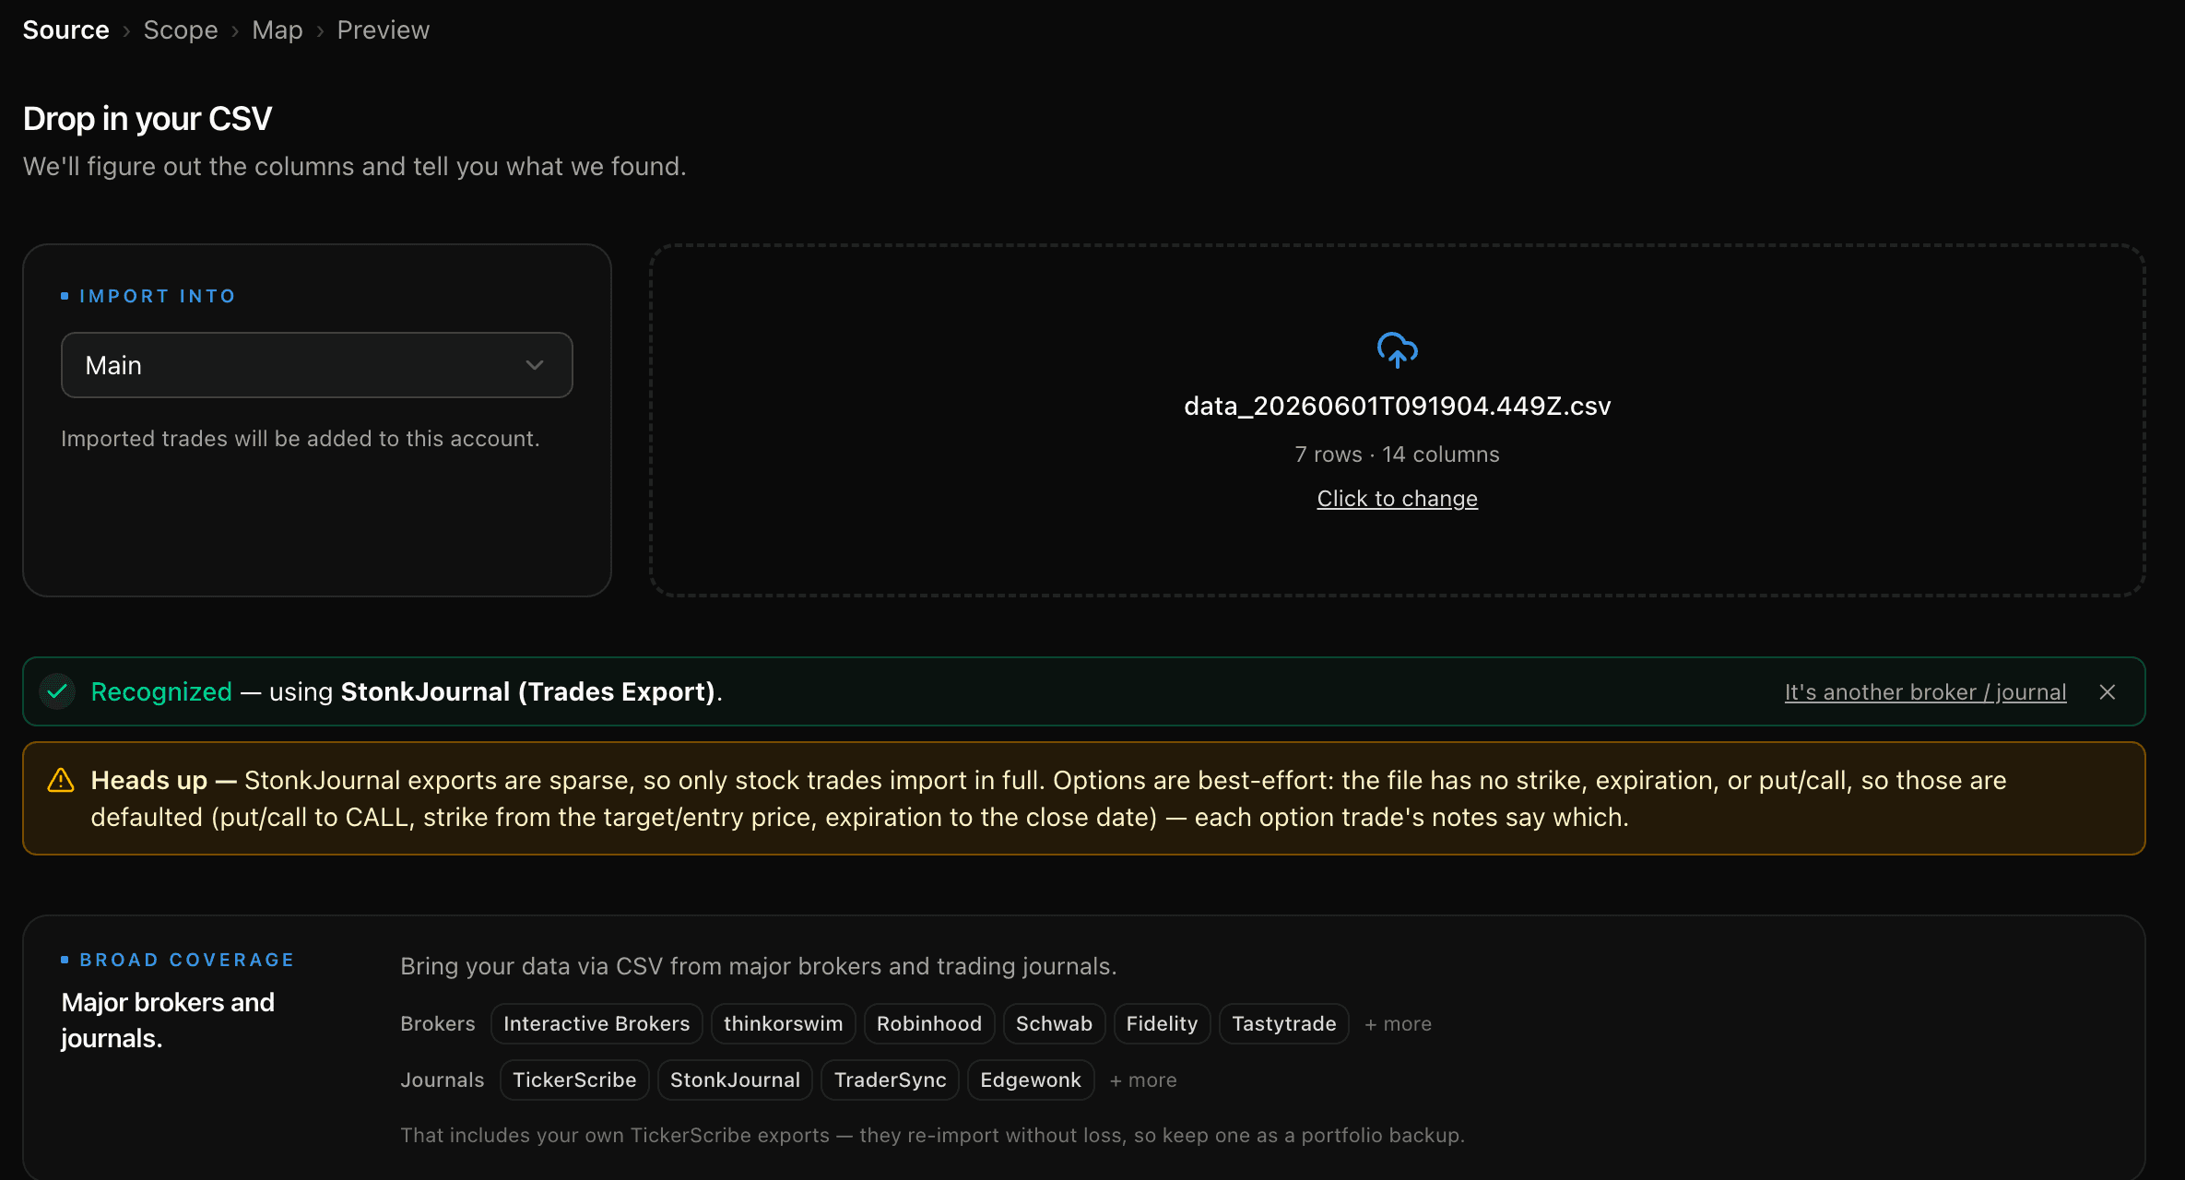Screen dimensions: 2185x1180
Task: Go to the Source step
Action: click(66, 29)
